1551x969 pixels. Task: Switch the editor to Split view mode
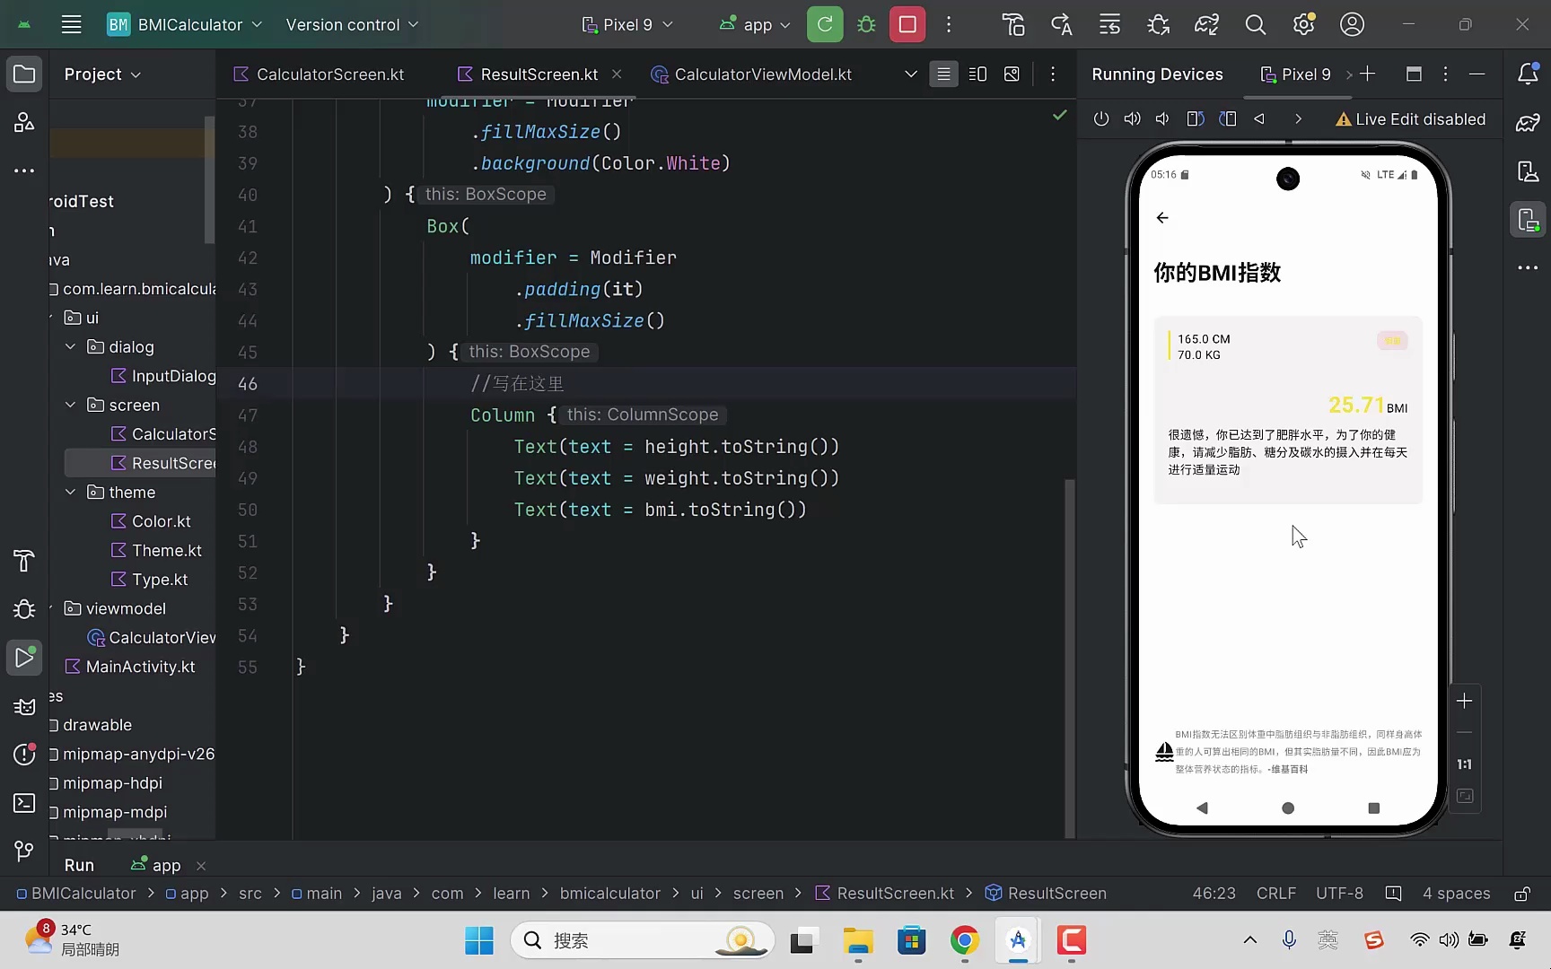pos(977,74)
